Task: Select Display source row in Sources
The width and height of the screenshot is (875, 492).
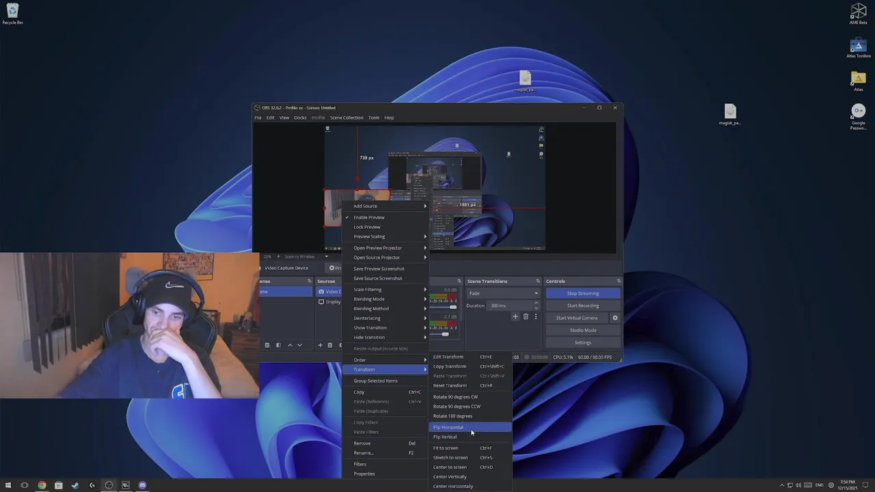Action: point(329,301)
